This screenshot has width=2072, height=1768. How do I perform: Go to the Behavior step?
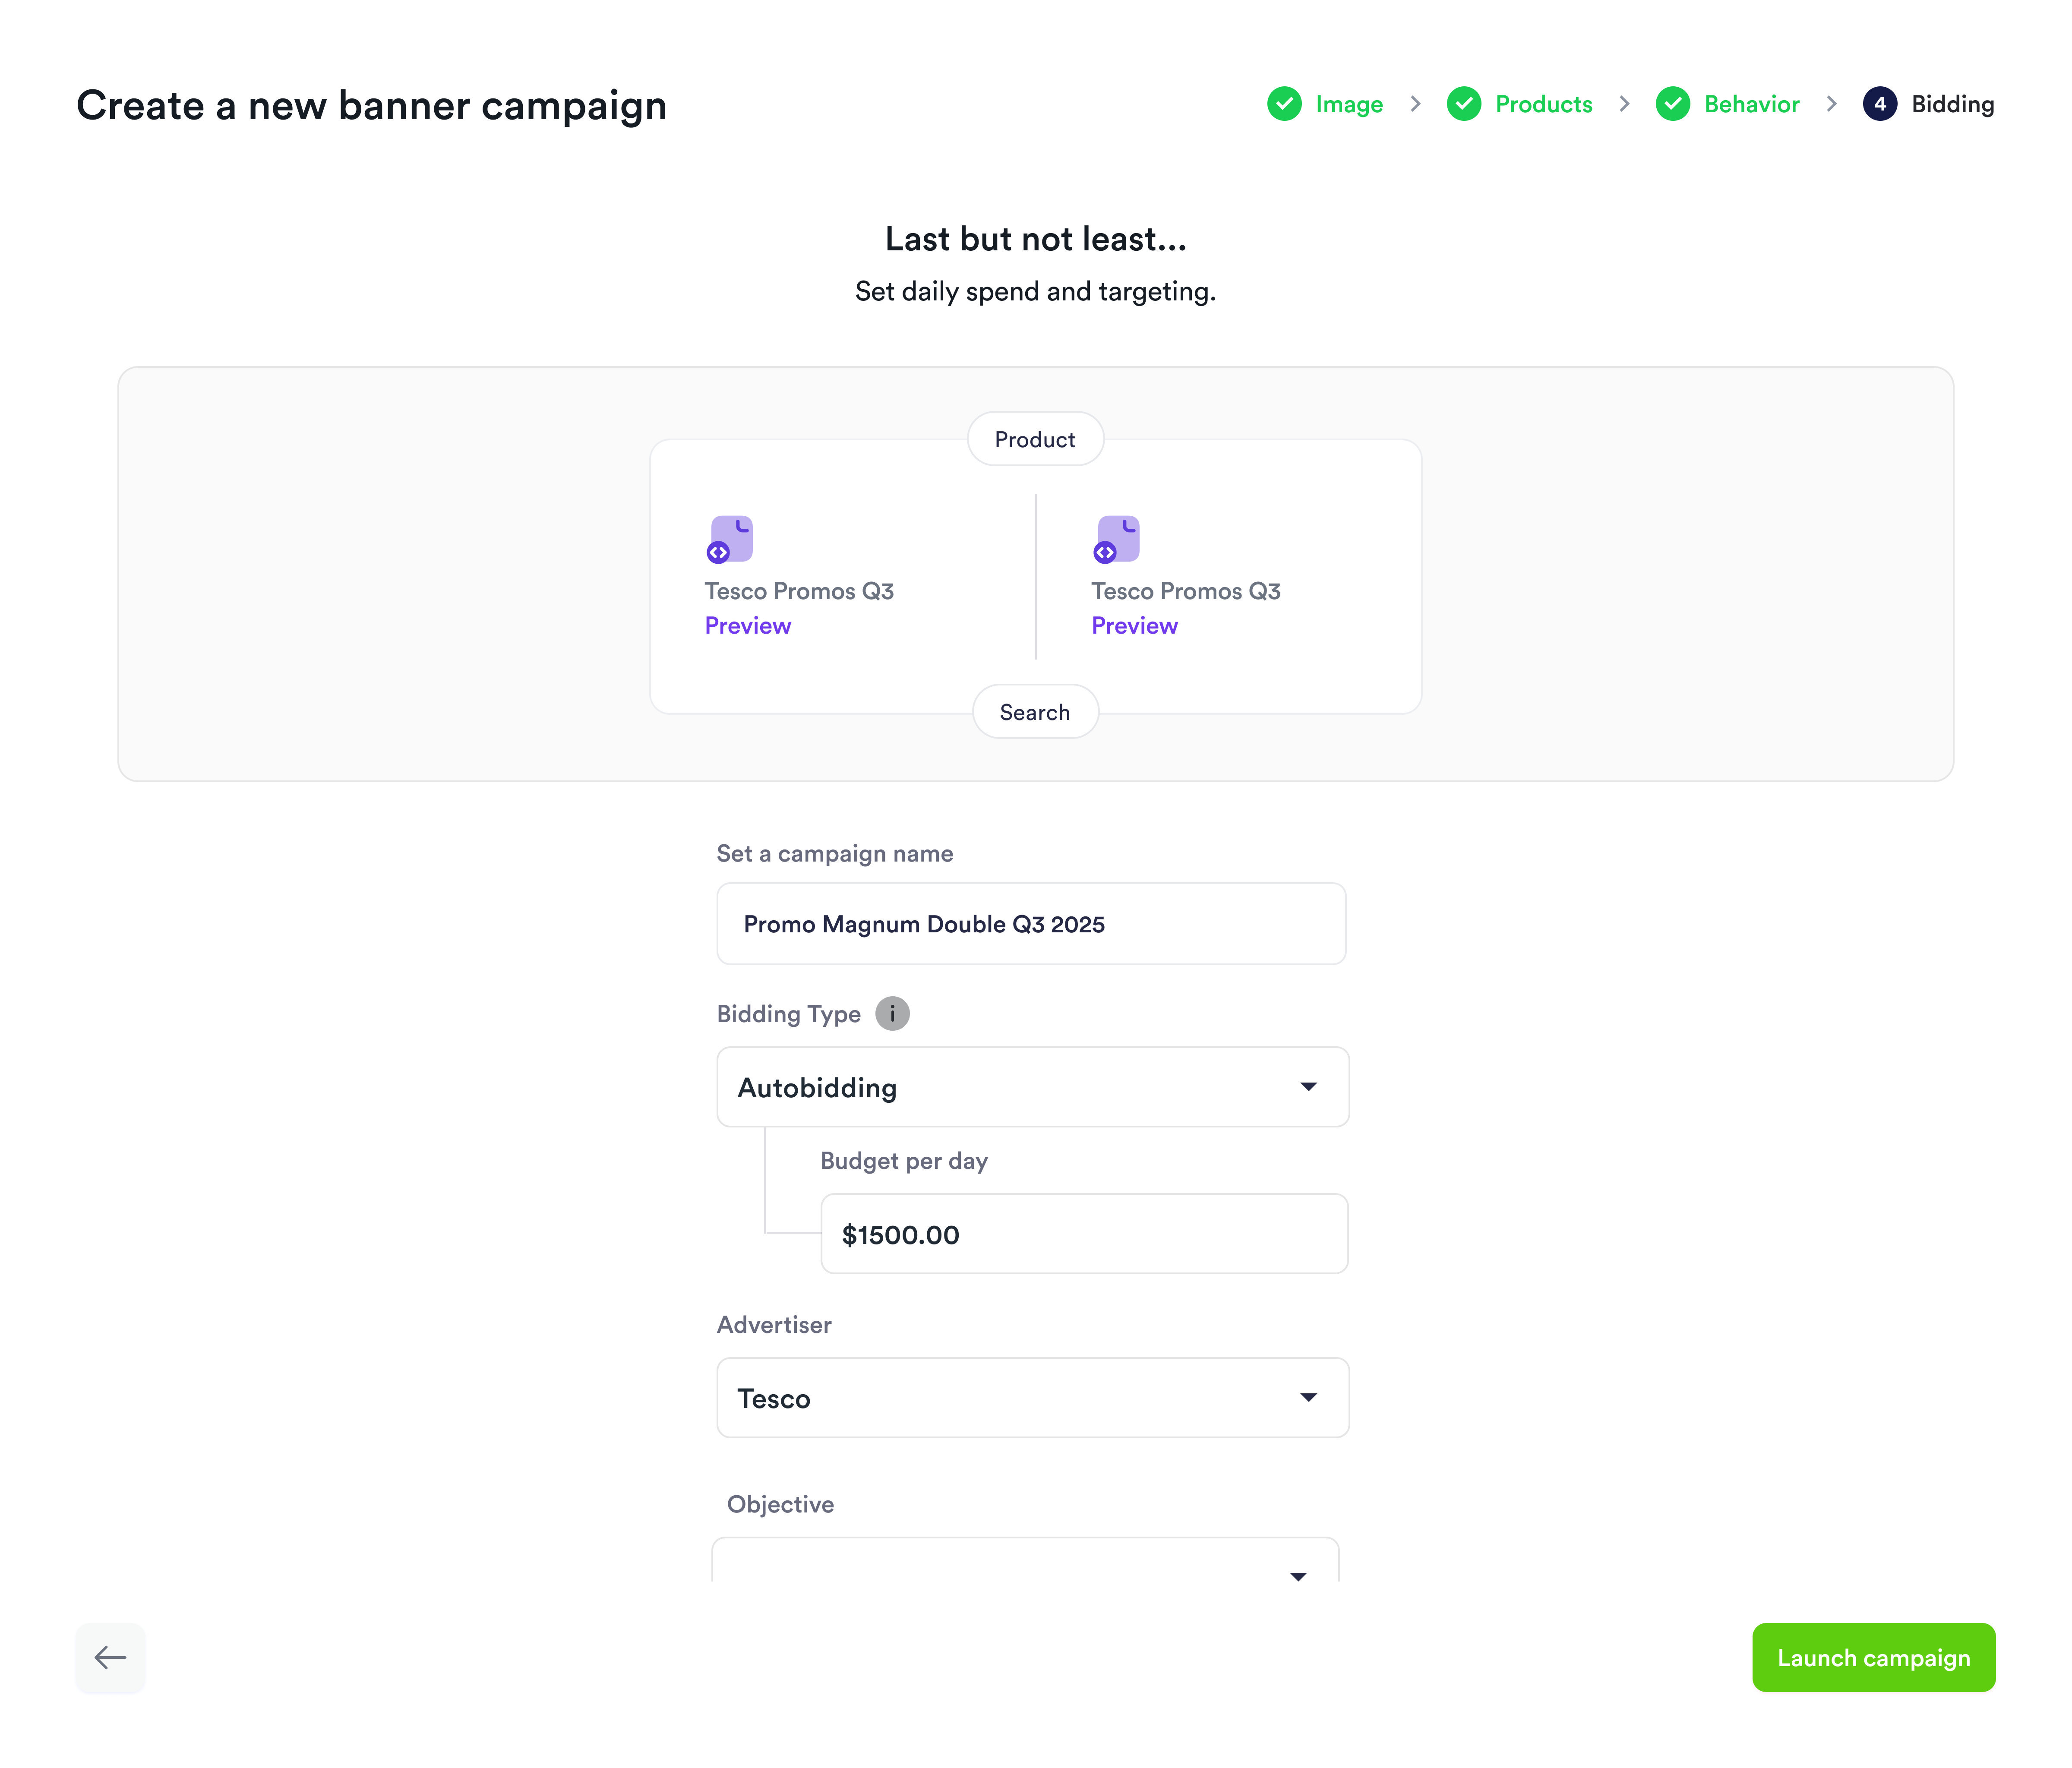tap(1750, 104)
